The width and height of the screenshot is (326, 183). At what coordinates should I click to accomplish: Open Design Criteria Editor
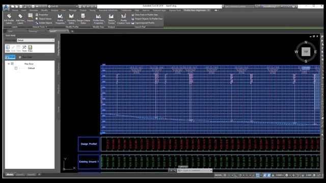[x=83, y=19]
